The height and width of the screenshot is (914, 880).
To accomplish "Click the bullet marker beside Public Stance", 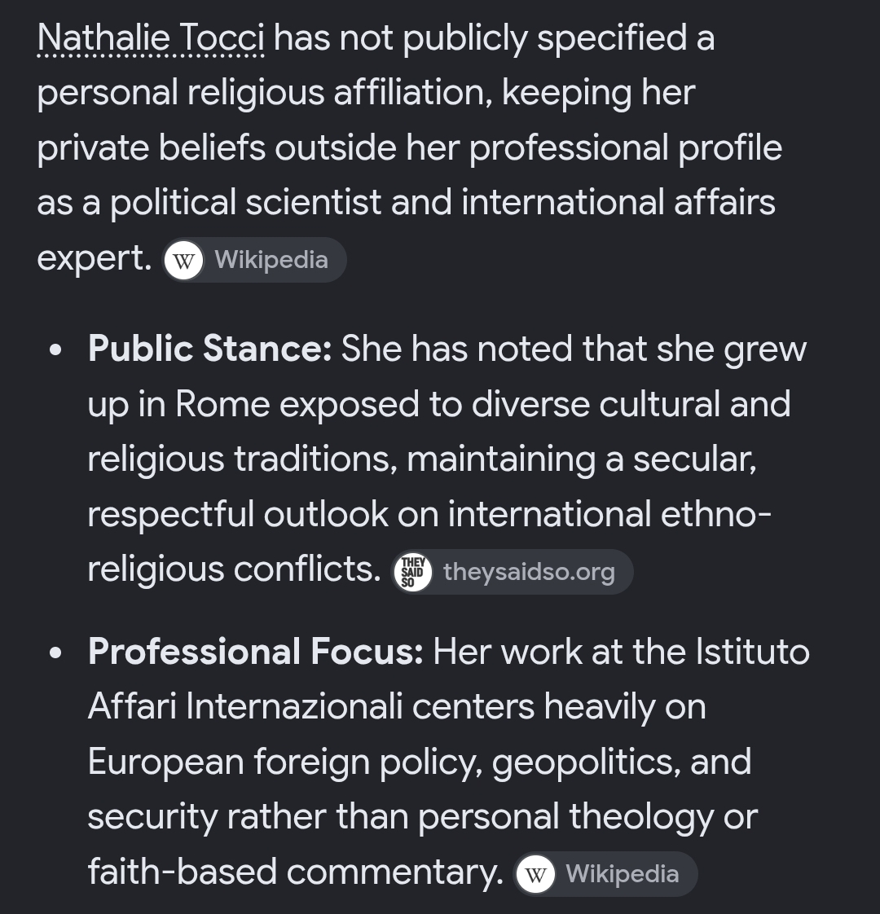I will point(55,350).
